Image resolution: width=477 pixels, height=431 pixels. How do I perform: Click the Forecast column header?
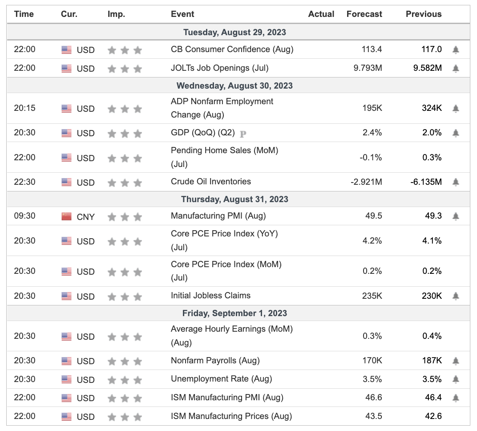click(364, 14)
